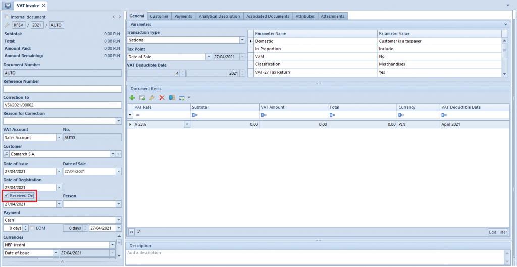Open the Attachments tab
This screenshot has width=517, height=267.
pos(333,16)
